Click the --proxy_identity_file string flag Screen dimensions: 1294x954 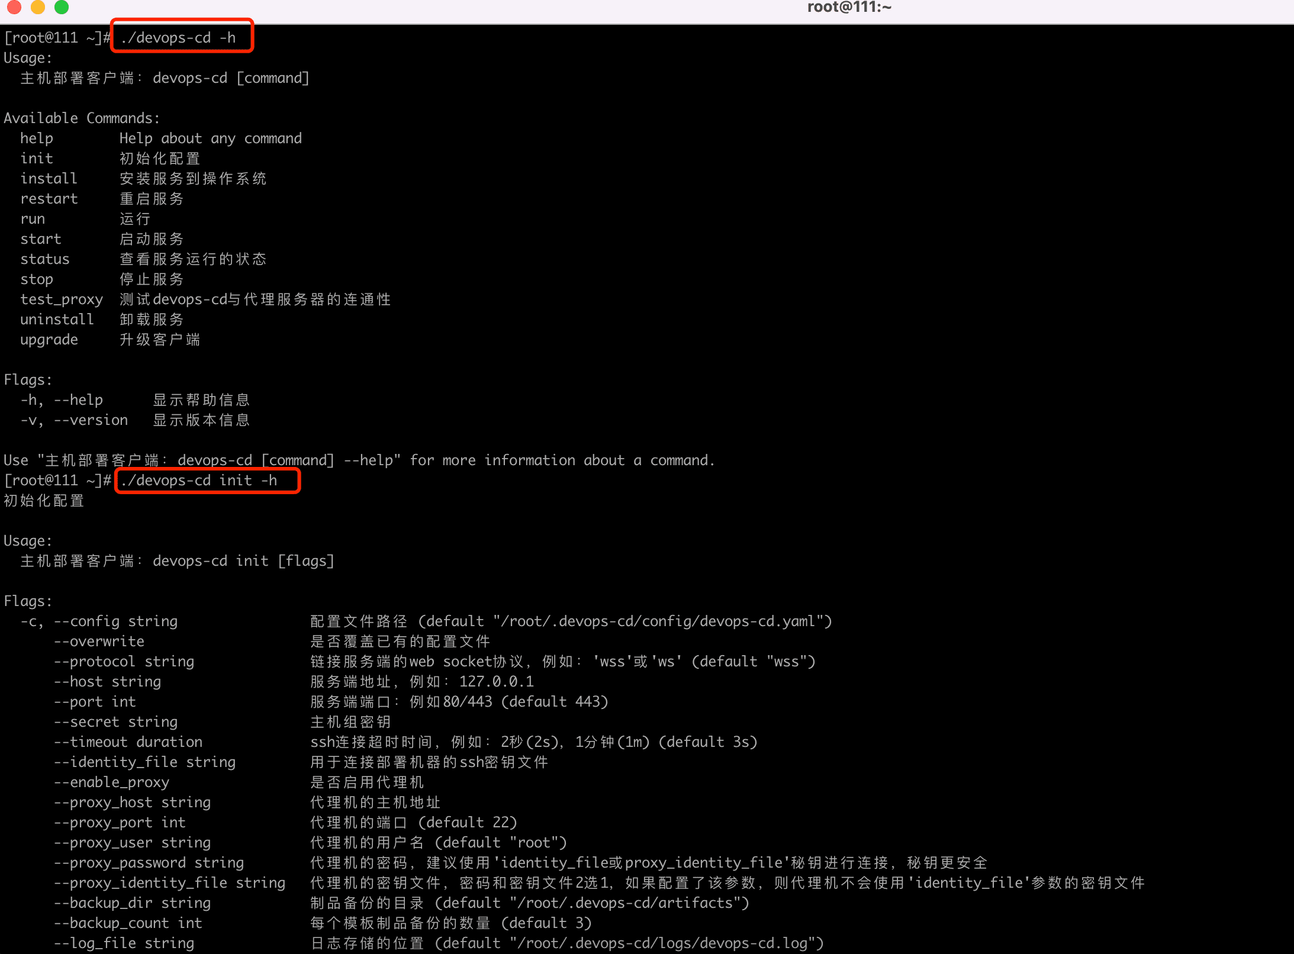(169, 883)
